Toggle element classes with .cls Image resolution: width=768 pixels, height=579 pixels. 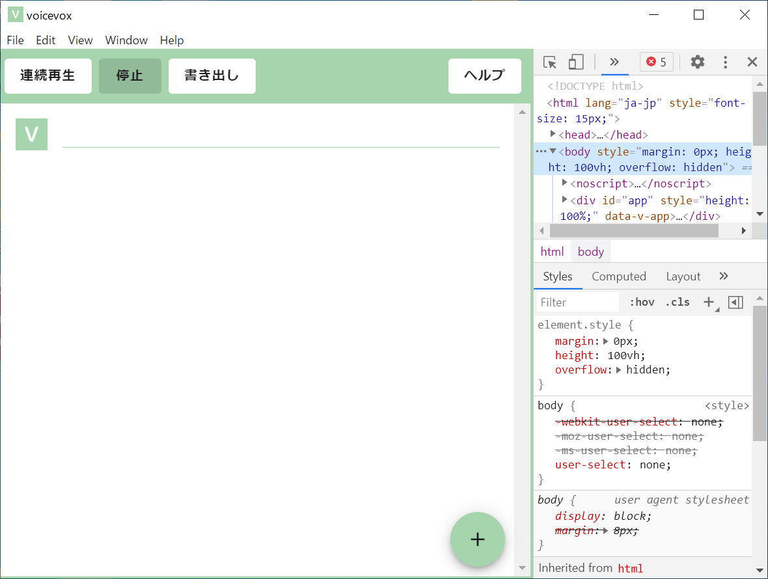coord(678,302)
